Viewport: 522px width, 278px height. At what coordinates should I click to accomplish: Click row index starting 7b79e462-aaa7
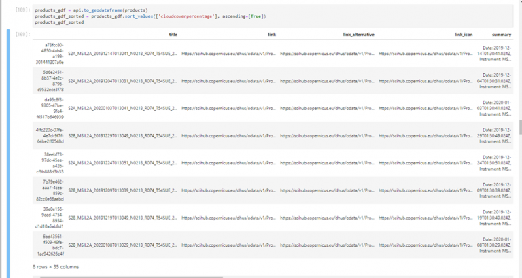tap(50, 190)
